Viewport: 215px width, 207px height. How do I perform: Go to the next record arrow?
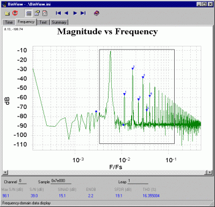(x=75, y=13)
